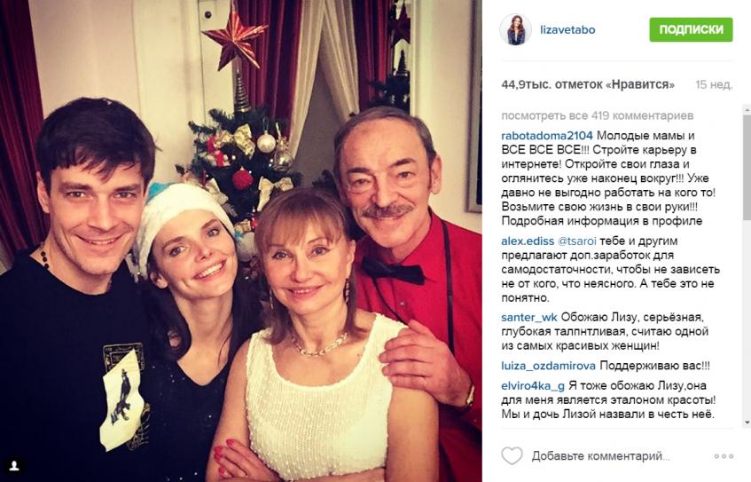This screenshot has width=751, height=482.
Task: Open the alex.ediss commenter profile
Action: (528, 241)
